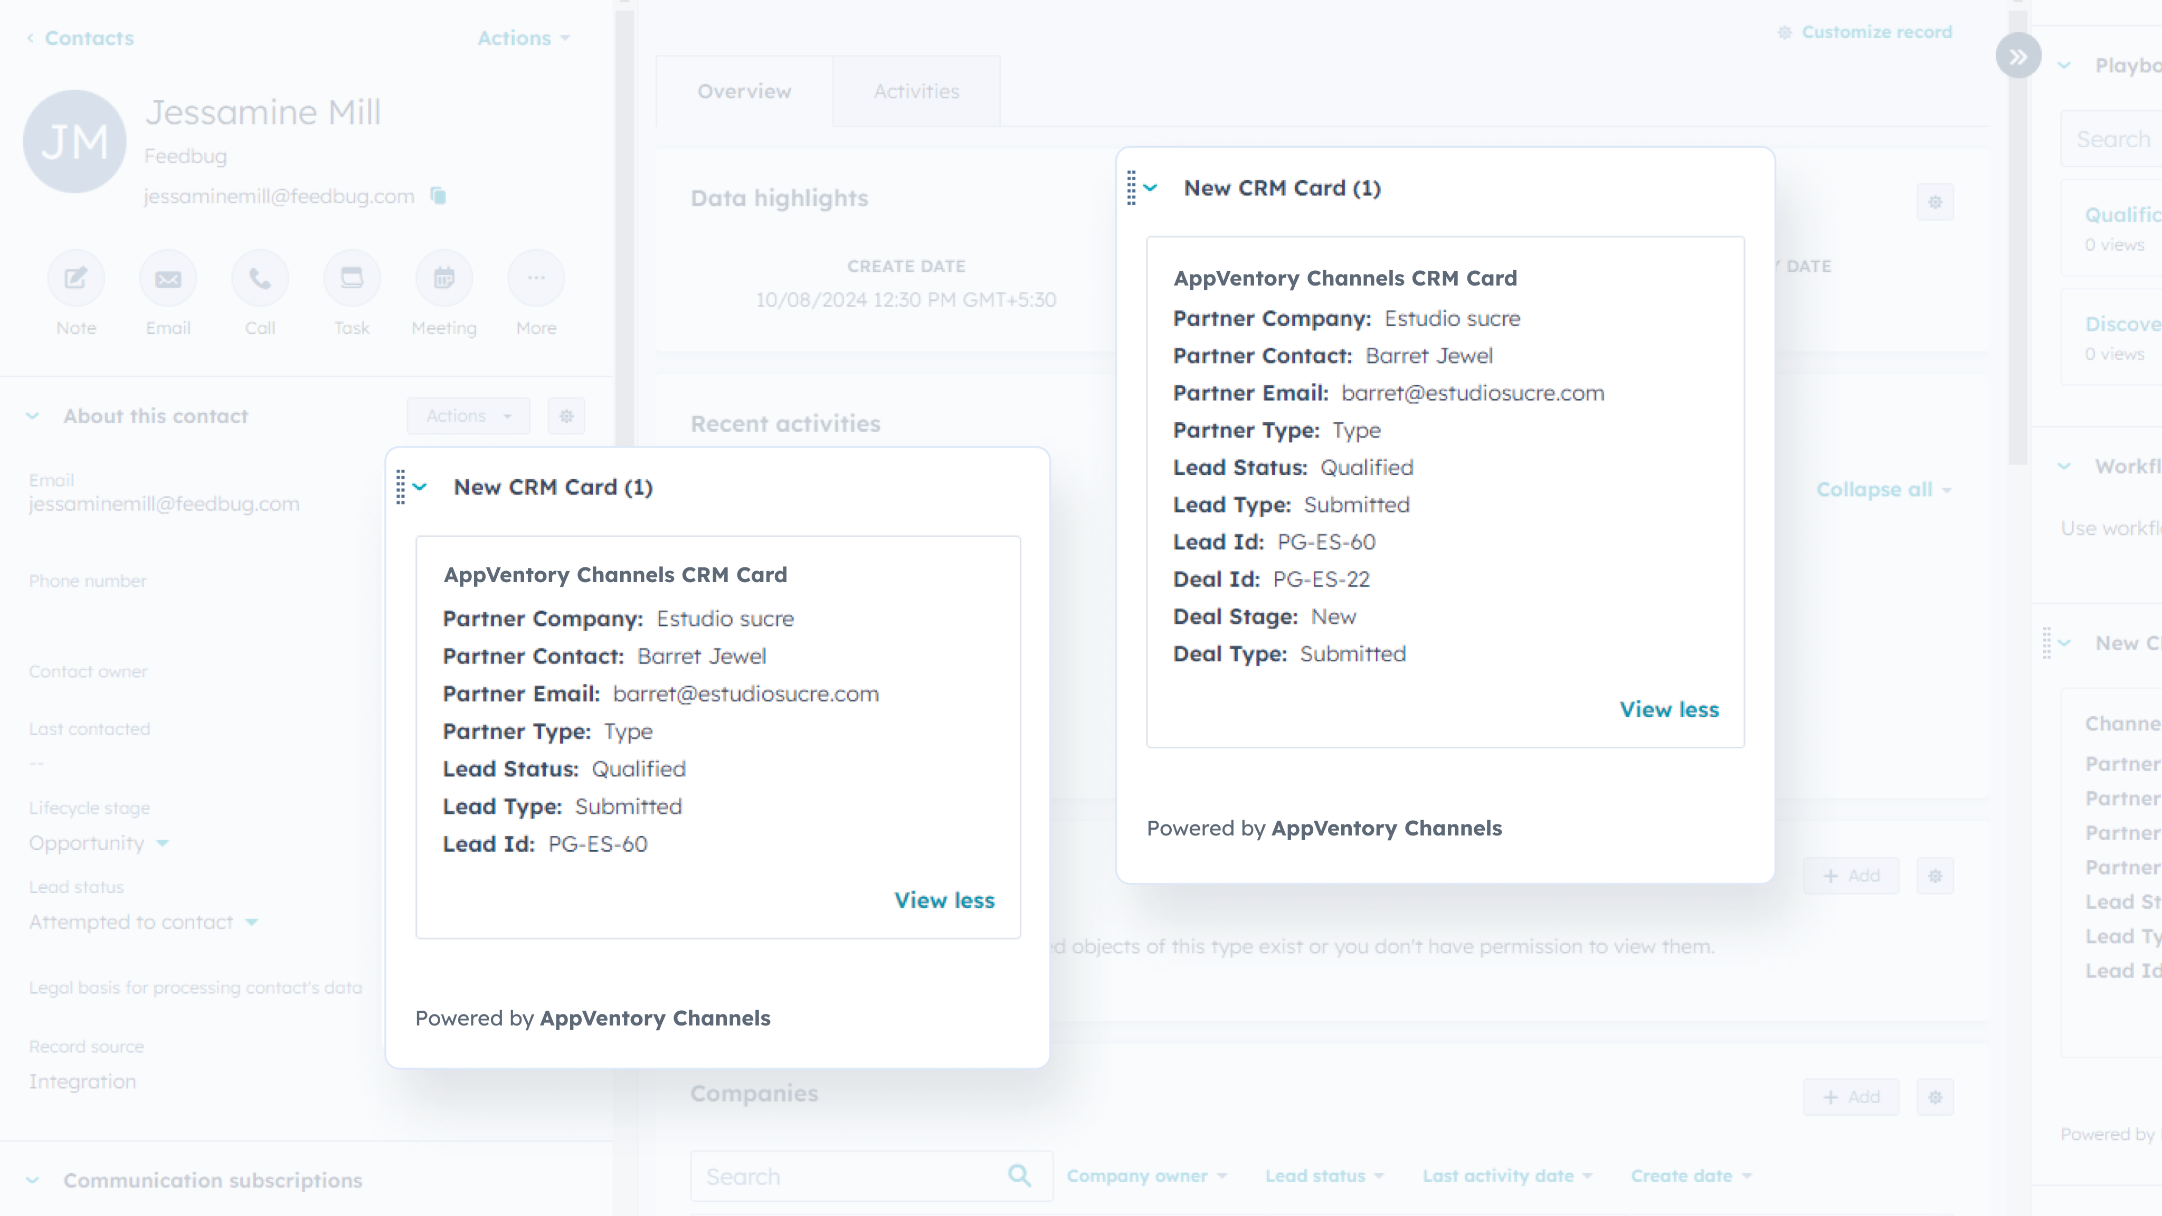Collapse the New CRM Card section
Screen dimensions: 2162x1216
(x=421, y=487)
